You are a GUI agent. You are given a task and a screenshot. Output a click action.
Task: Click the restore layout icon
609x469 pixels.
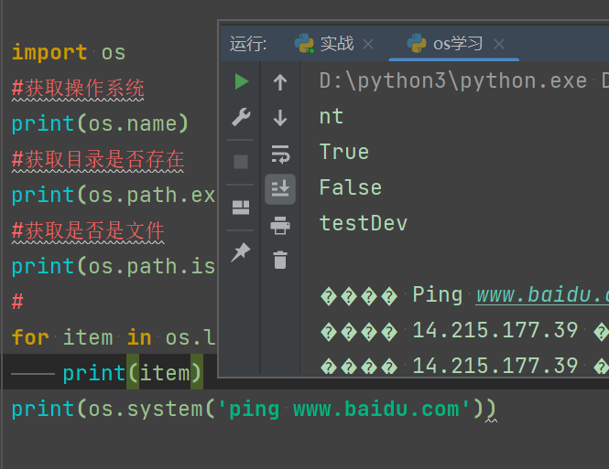[x=241, y=208]
